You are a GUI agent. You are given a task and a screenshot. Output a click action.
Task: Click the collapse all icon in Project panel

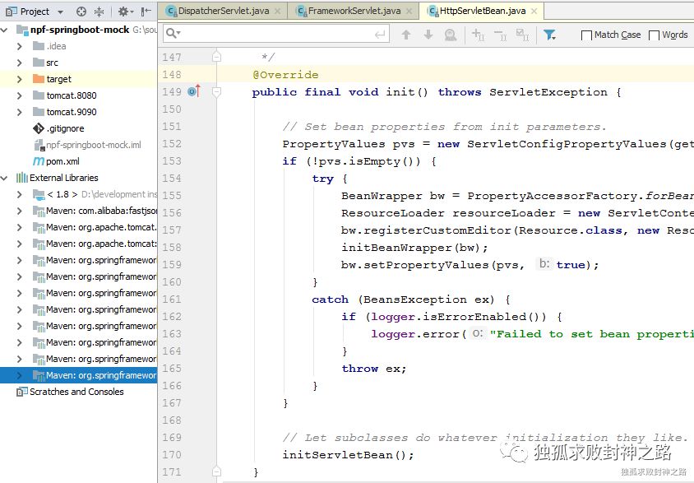click(99, 12)
